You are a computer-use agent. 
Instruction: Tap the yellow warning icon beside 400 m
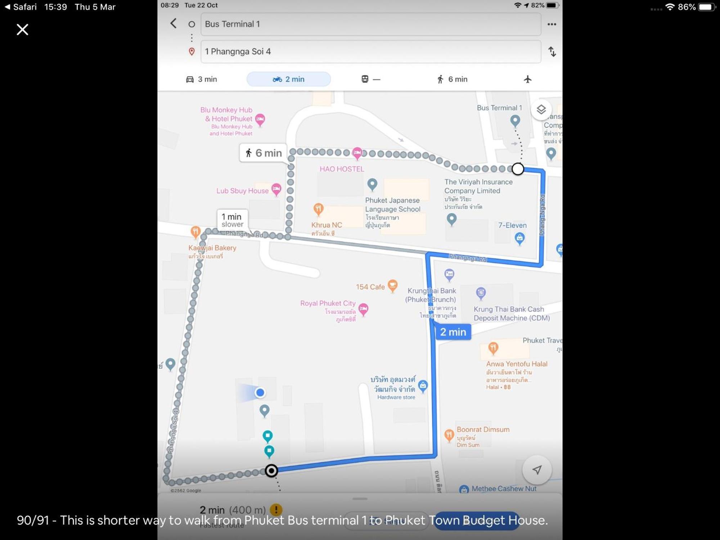276,509
